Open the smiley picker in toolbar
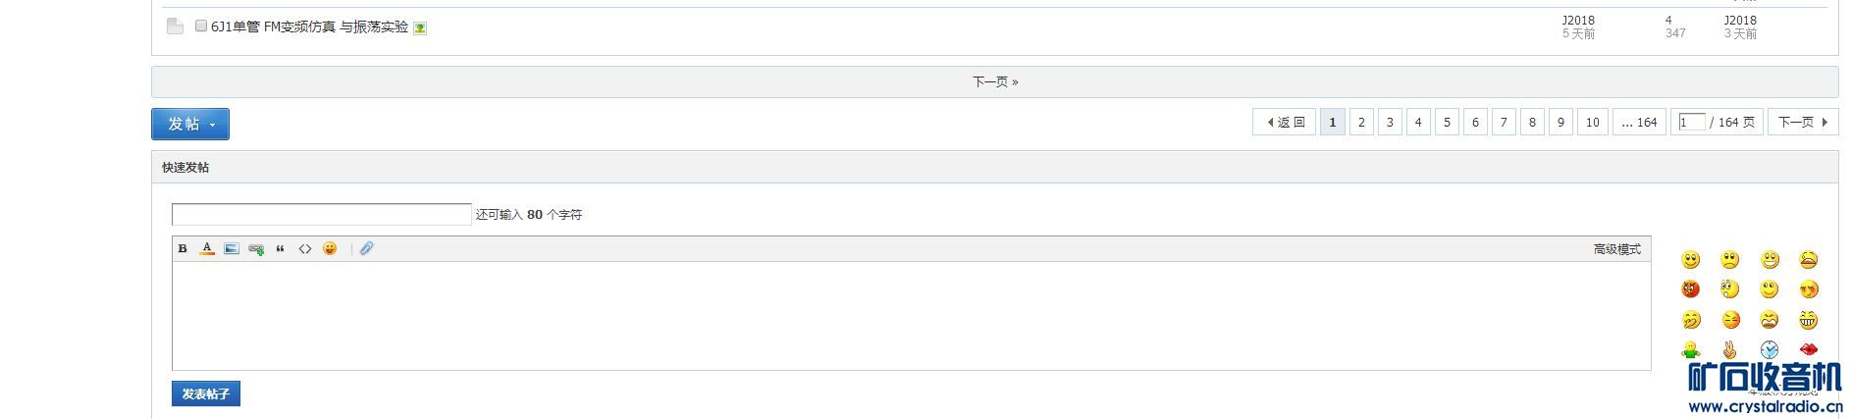 pos(330,249)
